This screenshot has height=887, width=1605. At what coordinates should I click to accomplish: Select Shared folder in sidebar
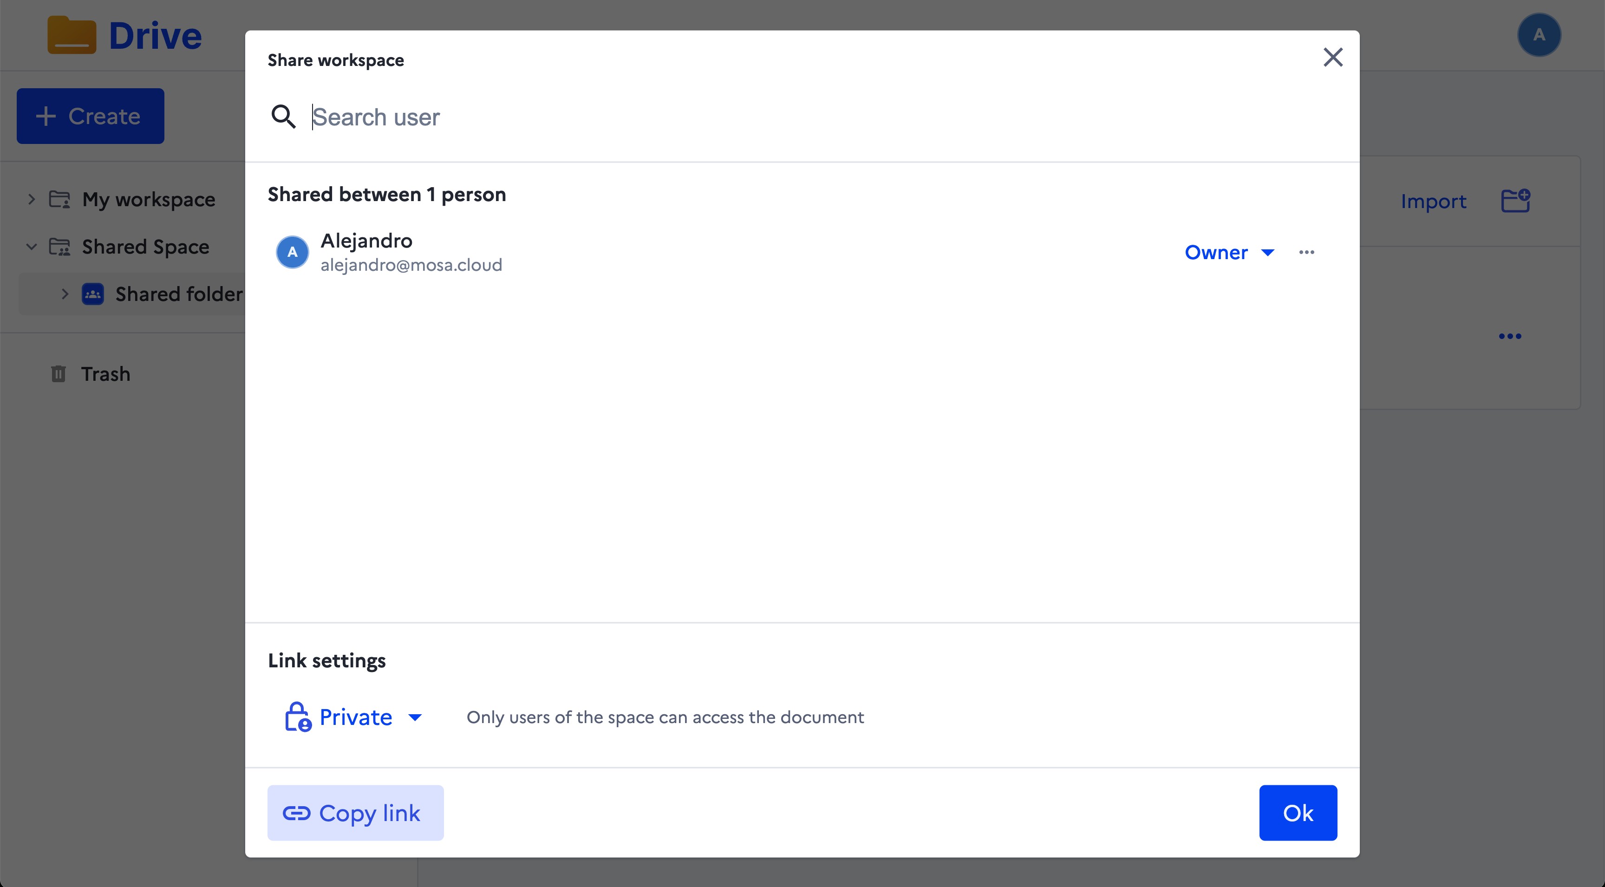click(x=179, y=294)
